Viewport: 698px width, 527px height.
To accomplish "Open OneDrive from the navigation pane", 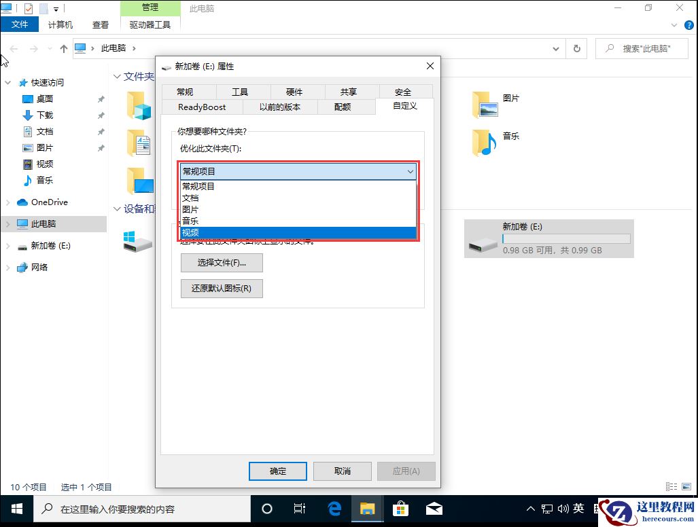I will coord(48,202).
